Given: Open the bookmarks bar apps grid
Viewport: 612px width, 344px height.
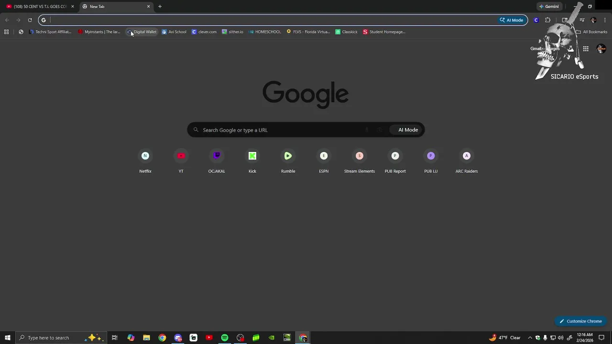Looking at the screenshot, I should point(6,32).
